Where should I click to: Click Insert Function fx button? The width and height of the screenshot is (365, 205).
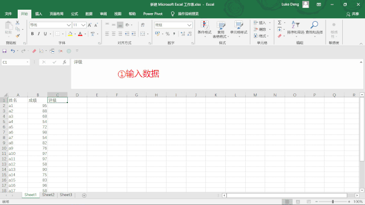[64, 62]
